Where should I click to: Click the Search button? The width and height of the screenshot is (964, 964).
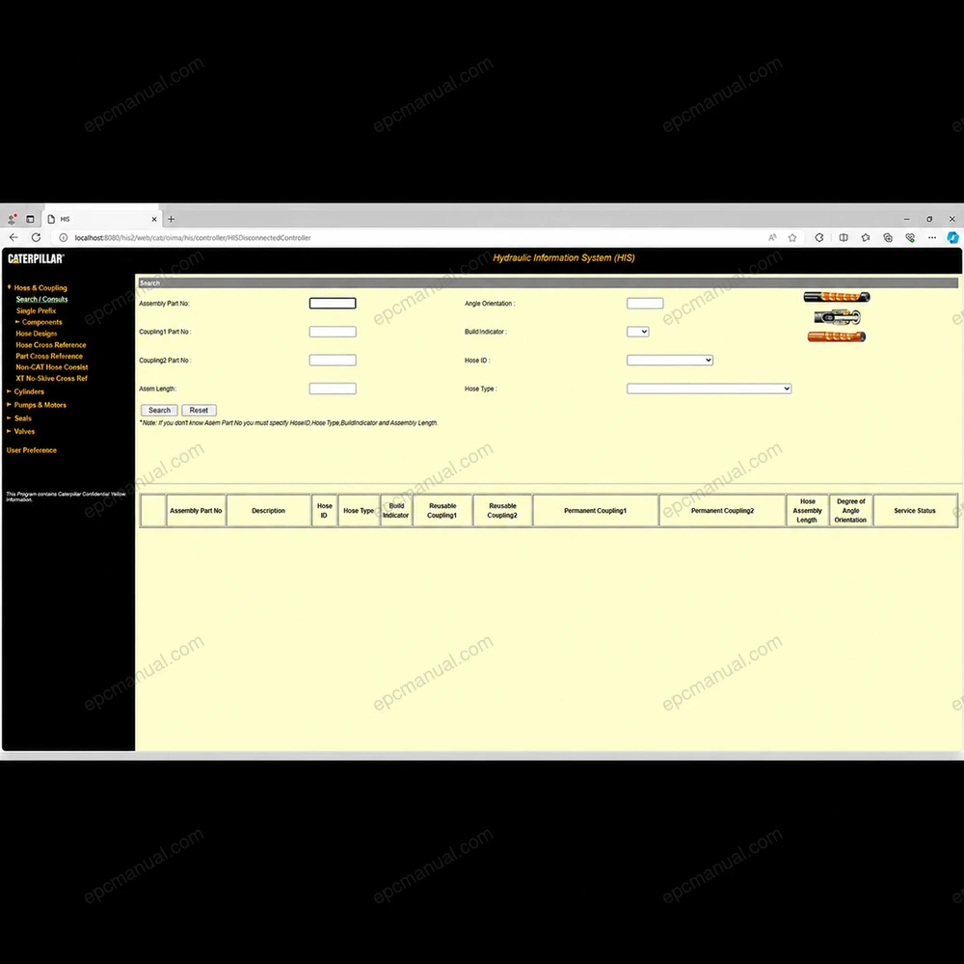coord(159,410)
